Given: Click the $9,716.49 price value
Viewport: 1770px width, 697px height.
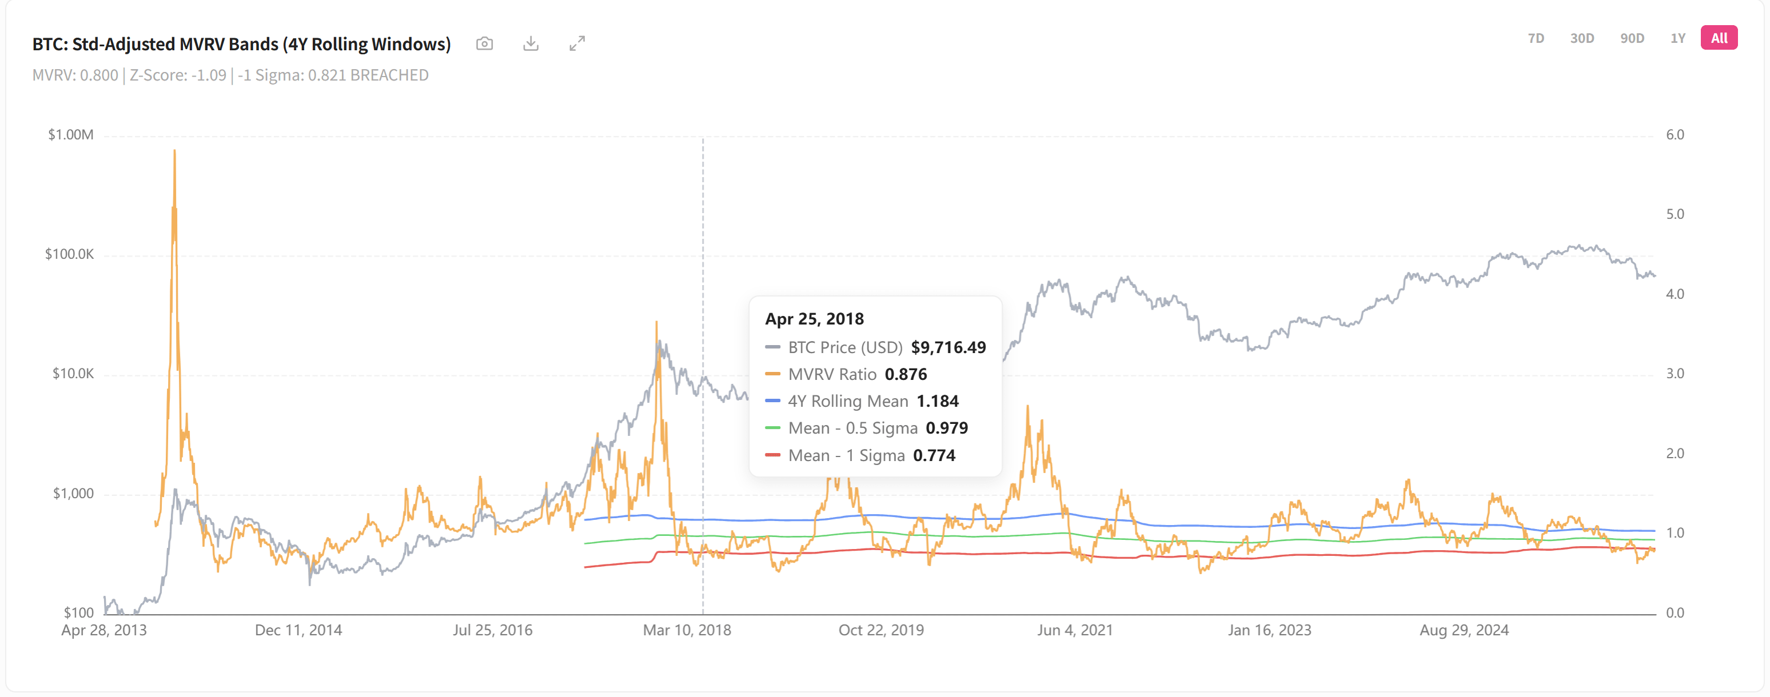Looking at the screenshot, I should [948, 347].
